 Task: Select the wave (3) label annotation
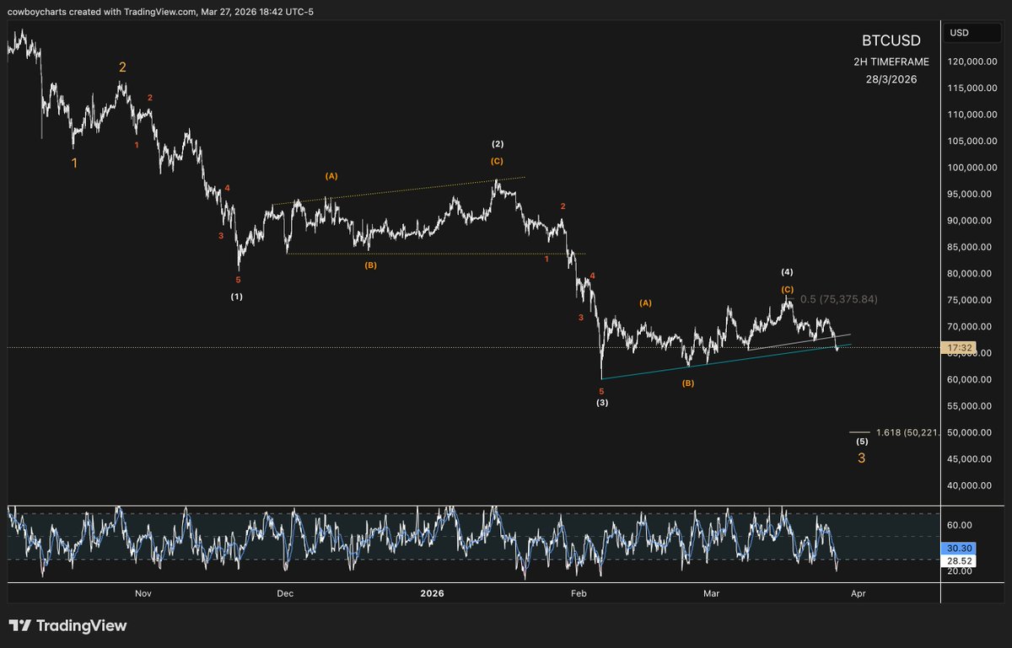coord(602,404)
